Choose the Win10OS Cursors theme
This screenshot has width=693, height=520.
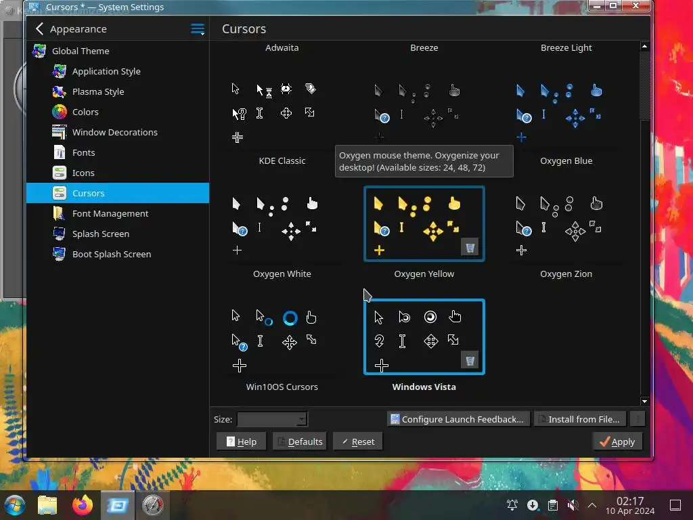[282, 337]
